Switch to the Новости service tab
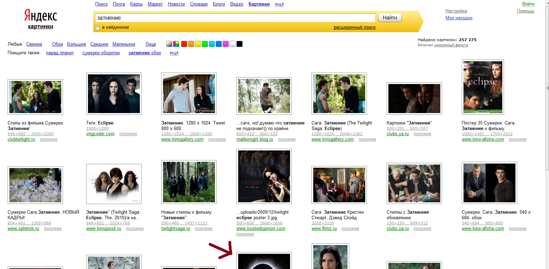Screen dimensions: 549x269 176,4
